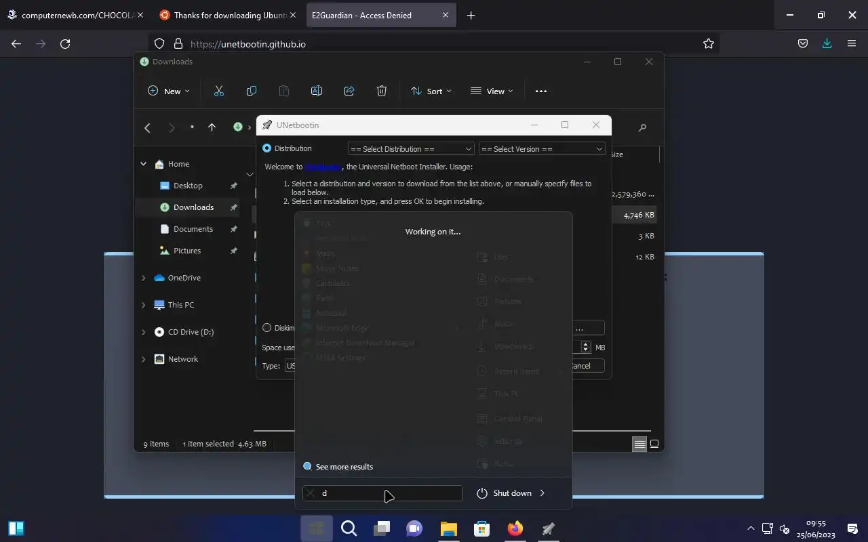
Task: Open Microsoft Store from the taskbar
Action: point(481,528)
